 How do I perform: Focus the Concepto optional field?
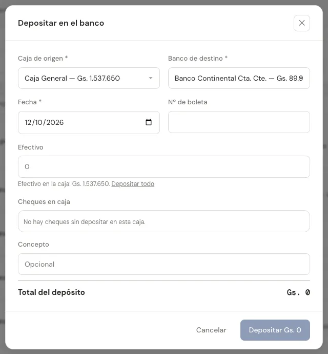click(164, 264)
